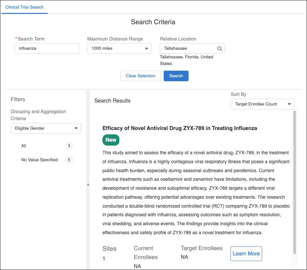Screen dimensions: 307x270
Task: Open the Sort By Target Enrollee Count dropdown
Action: 262,104
